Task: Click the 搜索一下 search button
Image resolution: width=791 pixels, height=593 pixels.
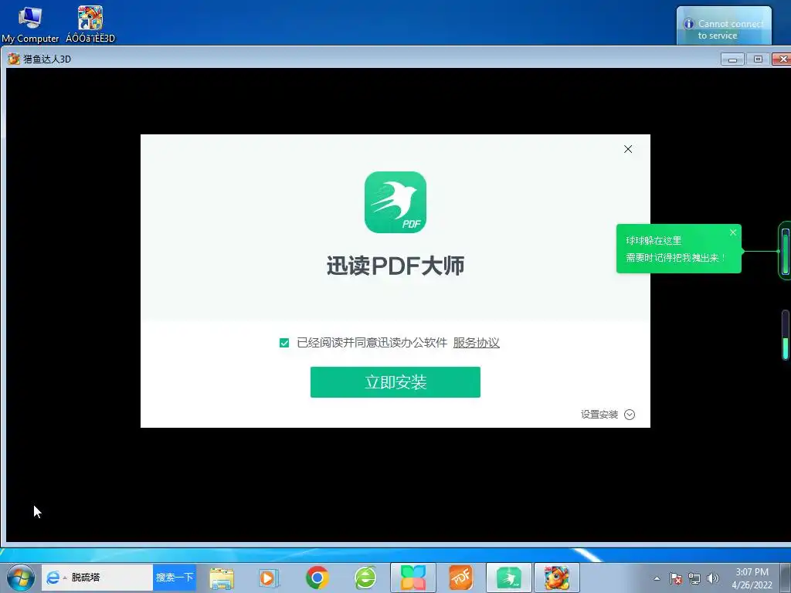Action: tap(174, 578)
